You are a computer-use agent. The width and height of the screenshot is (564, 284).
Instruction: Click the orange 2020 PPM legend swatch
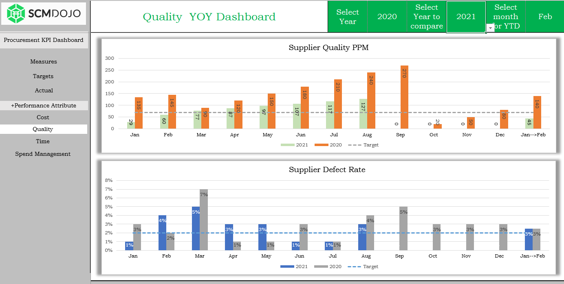click(322, 145)
